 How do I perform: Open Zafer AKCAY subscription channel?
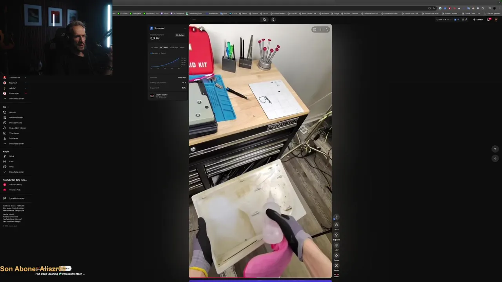(x=15, y=78)
